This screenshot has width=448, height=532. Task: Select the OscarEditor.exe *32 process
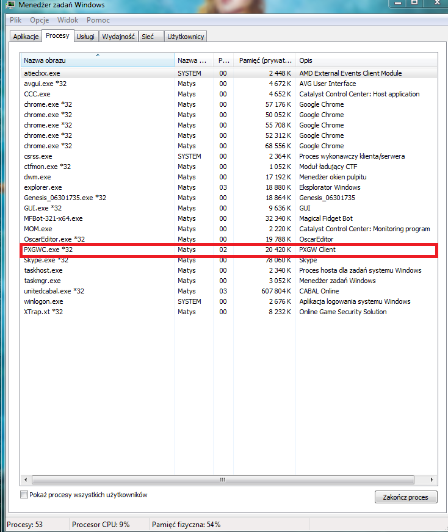tap(229, 239)
